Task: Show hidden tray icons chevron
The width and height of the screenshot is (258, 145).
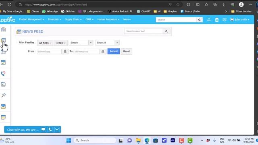Action: pyautogui.click(x=202, y=141)
